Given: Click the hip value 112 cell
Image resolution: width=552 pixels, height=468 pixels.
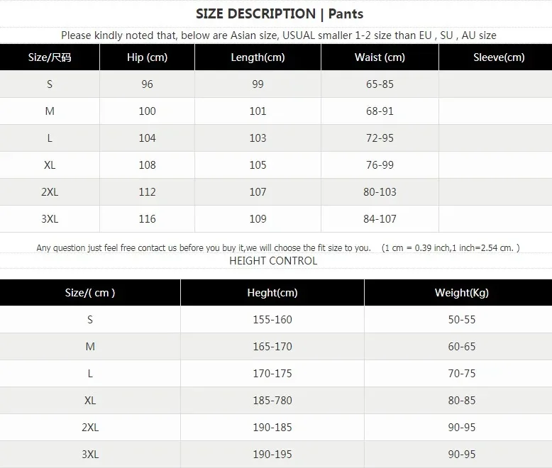Looking at the screenshot, I should point(147,192).
